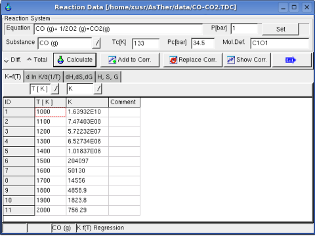This screenshot has height=236, width=315.
Task: Focus the Pc[bar] field showing 34.5
Action: [x=203, y=43]
